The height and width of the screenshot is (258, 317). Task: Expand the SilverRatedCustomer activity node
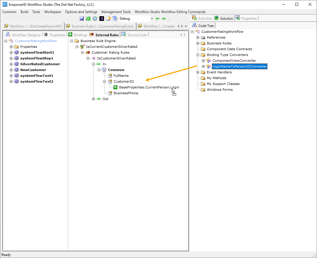click(x=11, y=64)
